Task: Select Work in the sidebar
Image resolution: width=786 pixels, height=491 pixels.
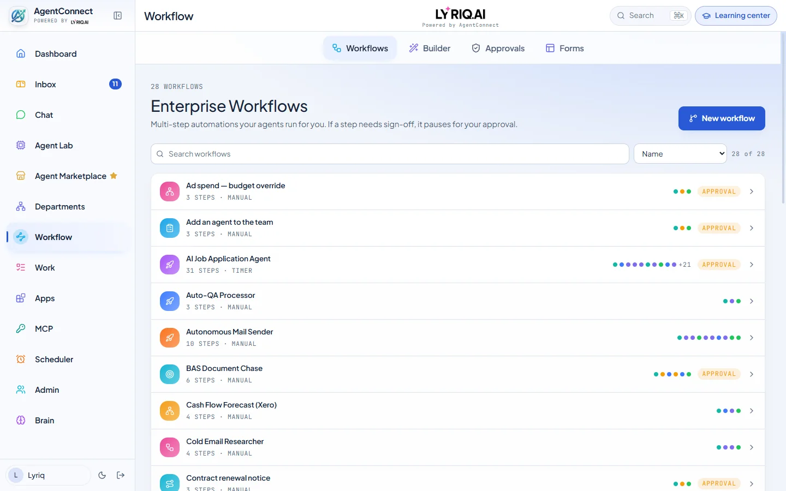Action: pos(68,267)
